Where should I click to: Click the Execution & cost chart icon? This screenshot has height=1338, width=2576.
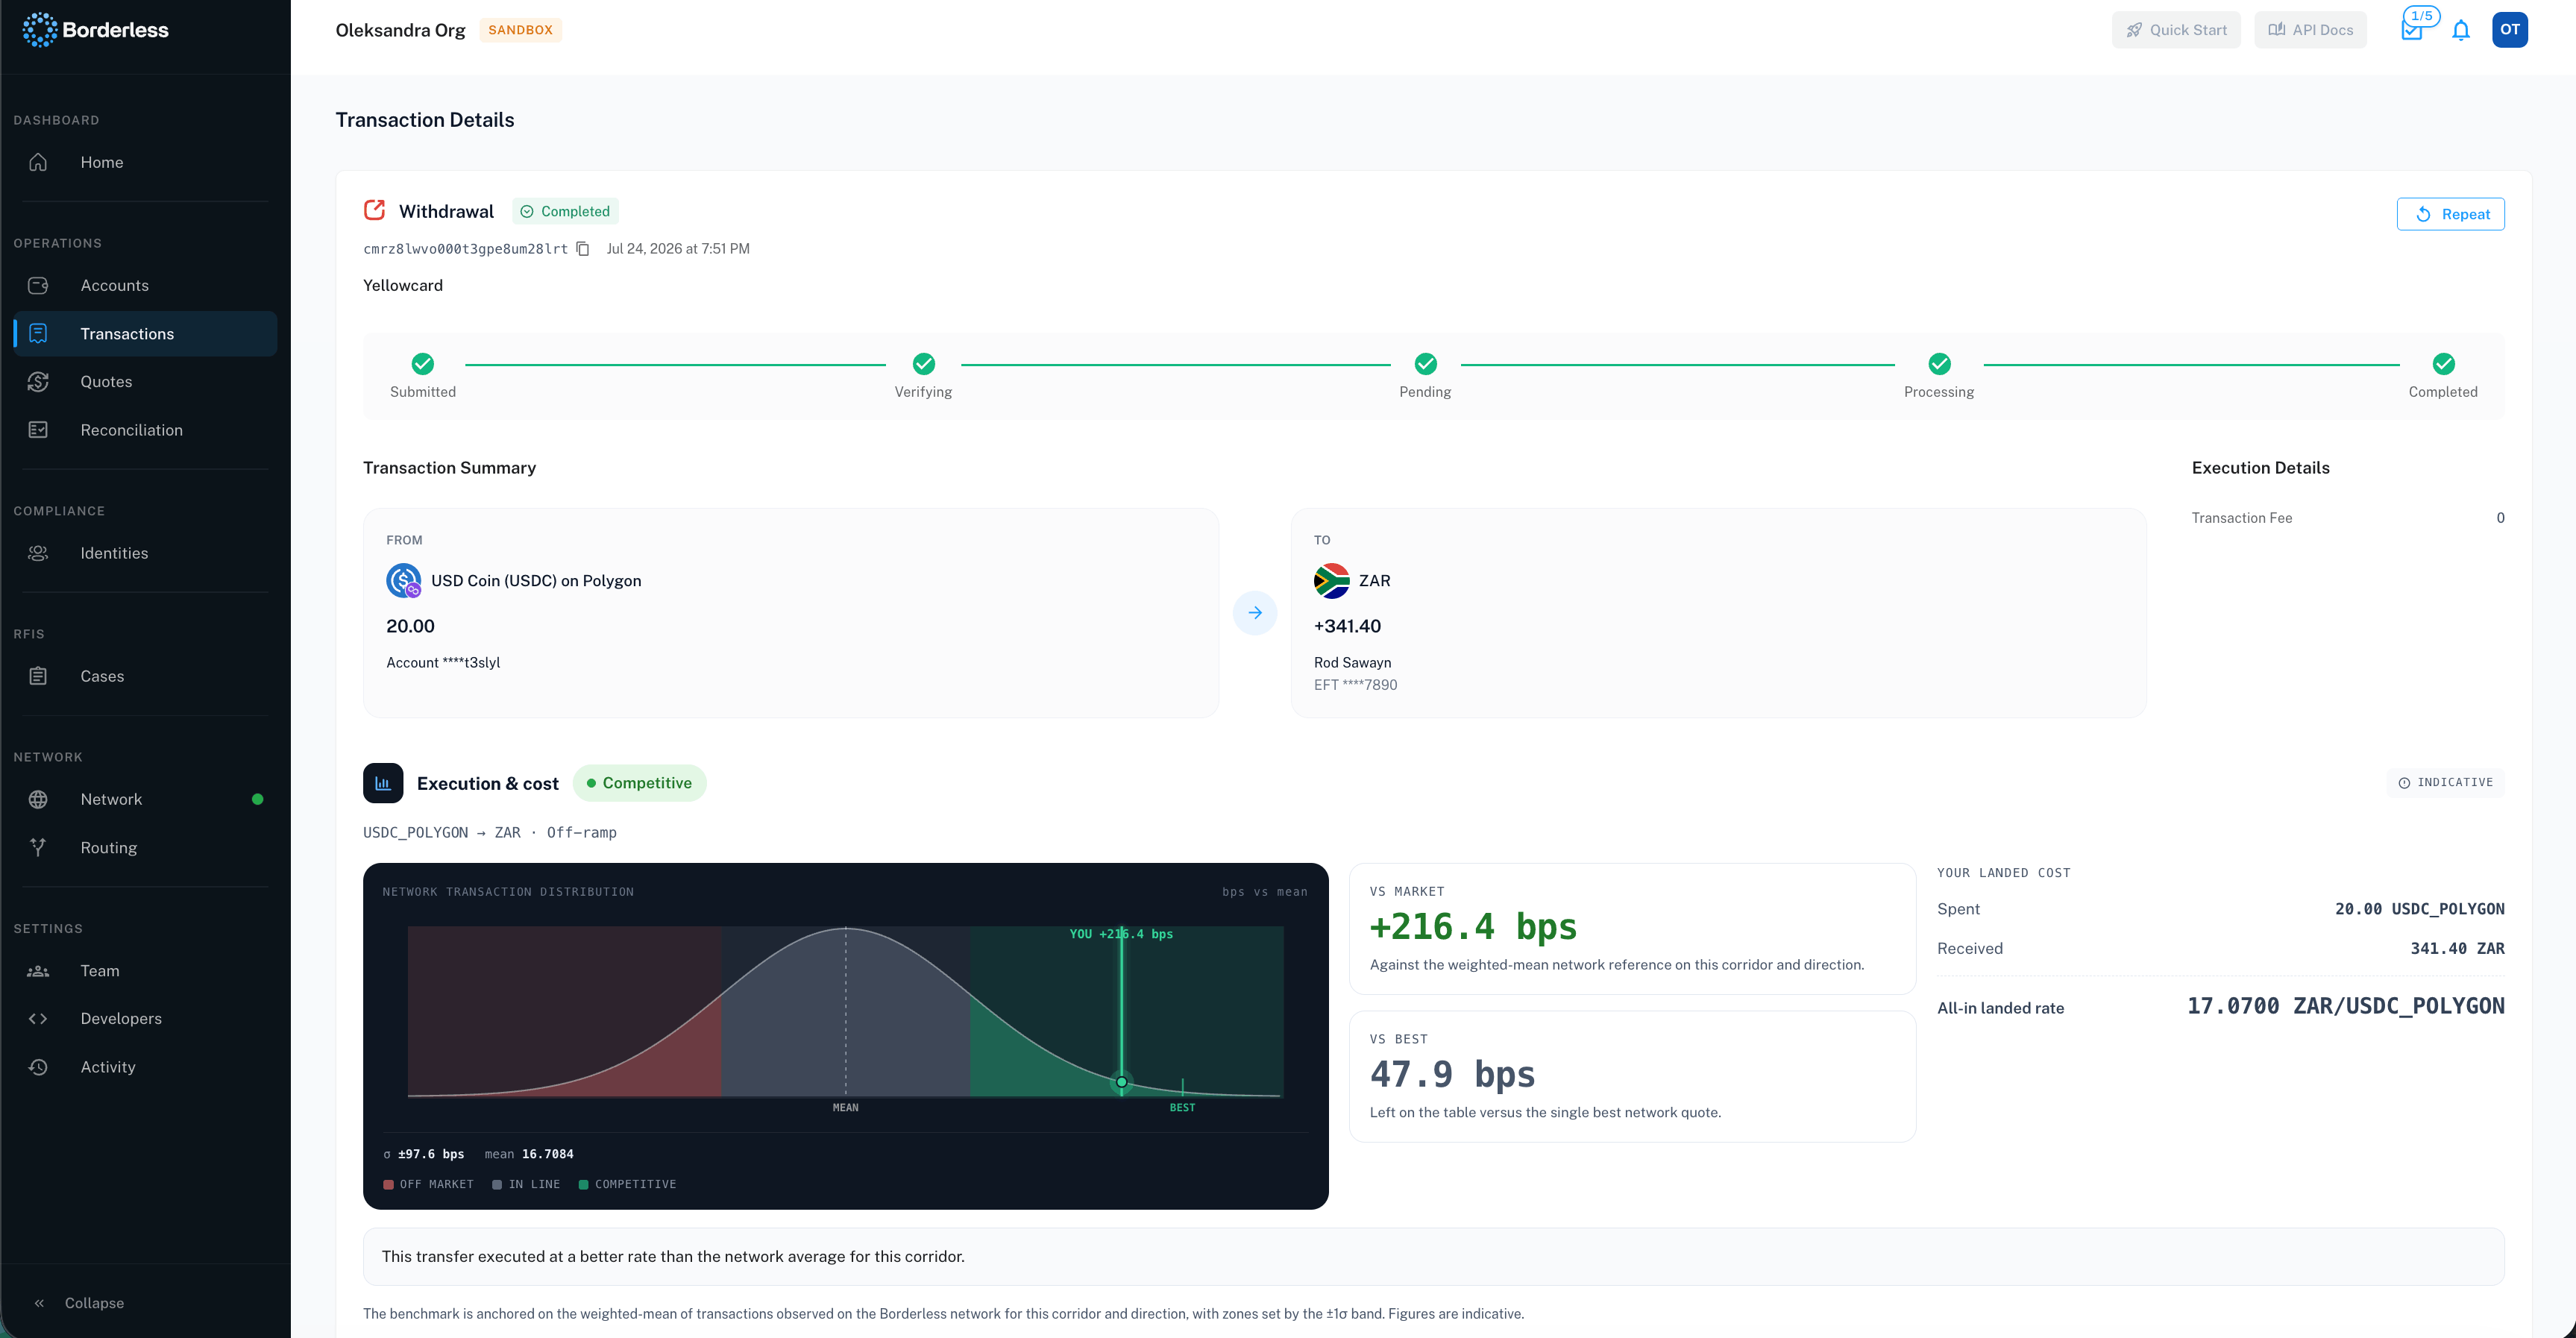pyautogui.click(x=383, y=783)
